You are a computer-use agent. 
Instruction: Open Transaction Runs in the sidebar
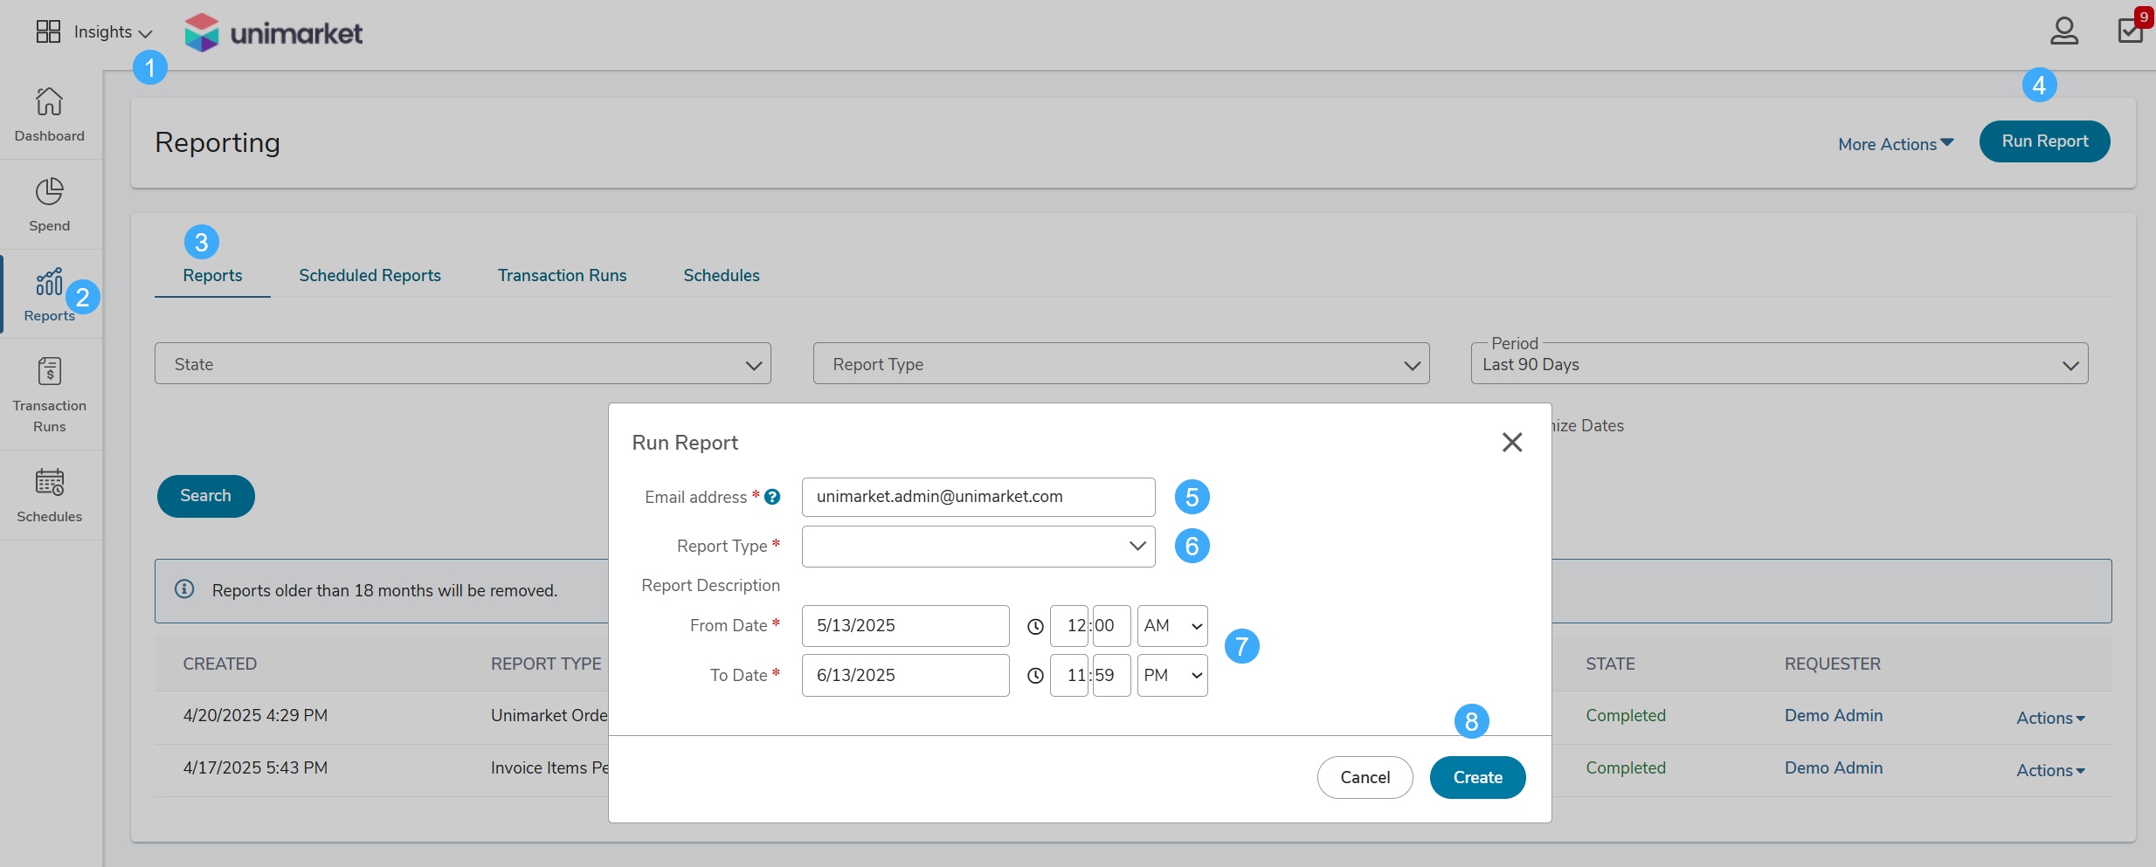pyautogui.click(x=50, y=395)
